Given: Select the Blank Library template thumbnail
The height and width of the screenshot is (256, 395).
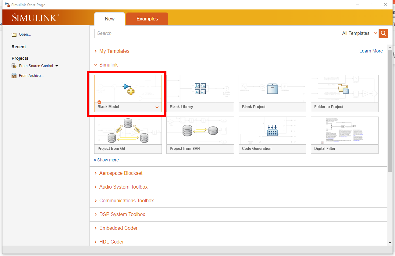Looking at the screenshot, I should tap(200, 89).
